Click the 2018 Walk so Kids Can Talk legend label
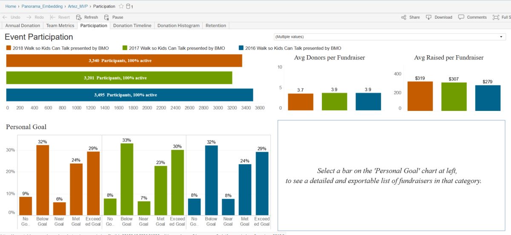This screenshot has height=235, width=511. [61, 48]
